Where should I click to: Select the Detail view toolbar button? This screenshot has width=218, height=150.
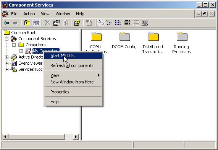coord(127,23)
